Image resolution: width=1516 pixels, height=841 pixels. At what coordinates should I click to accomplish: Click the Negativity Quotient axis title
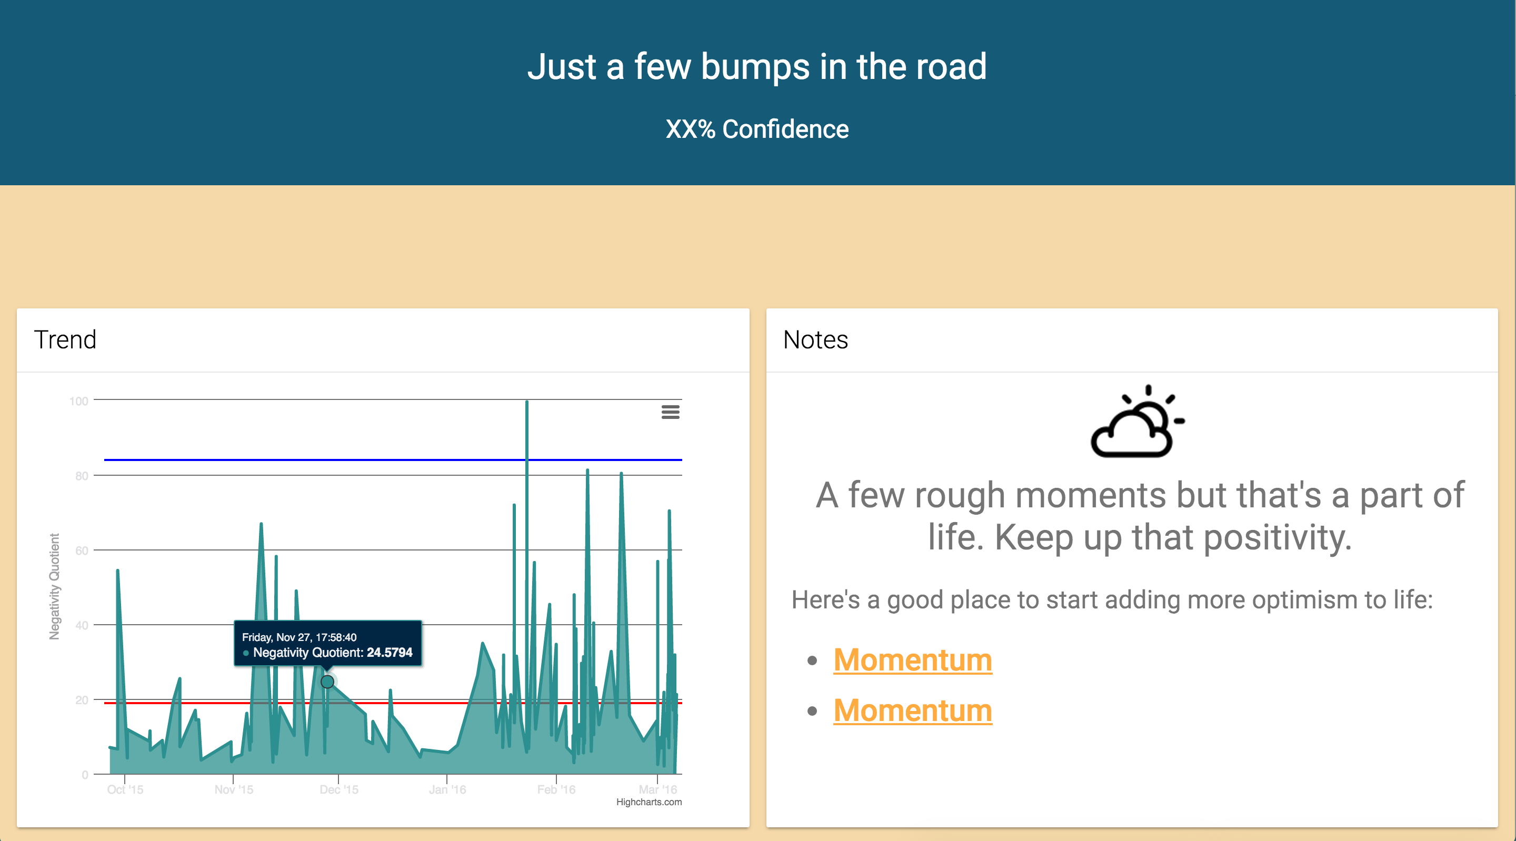coord(54,586)
